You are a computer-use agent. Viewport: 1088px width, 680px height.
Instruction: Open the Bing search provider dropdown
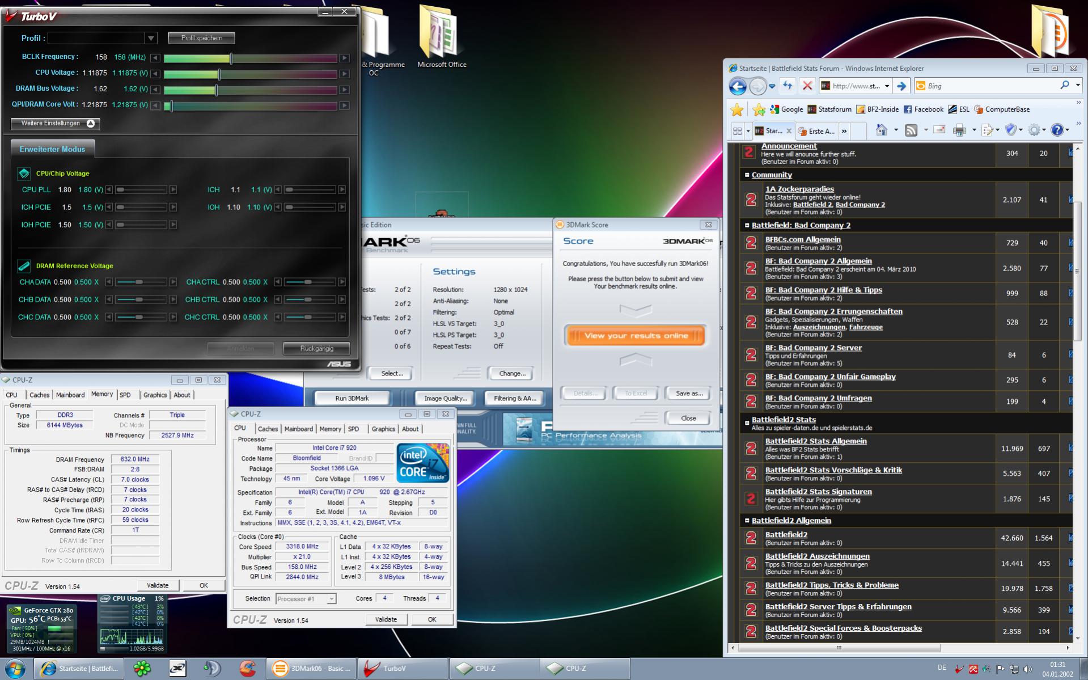1077,86
